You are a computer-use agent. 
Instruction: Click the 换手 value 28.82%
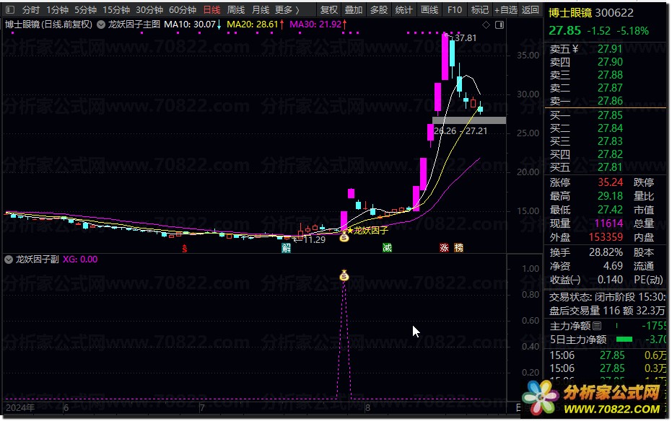pos(606,252)
